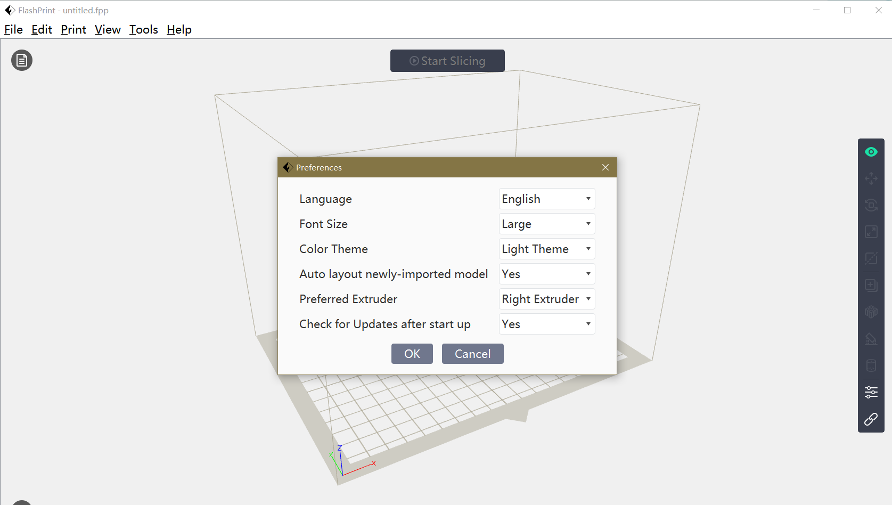Select the Move tool icon
Viewport: 892px width, 505px height.
point(871,178)
